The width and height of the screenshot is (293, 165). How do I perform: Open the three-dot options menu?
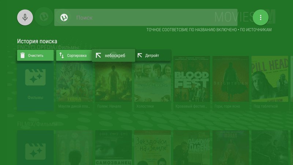click(260, 17)
